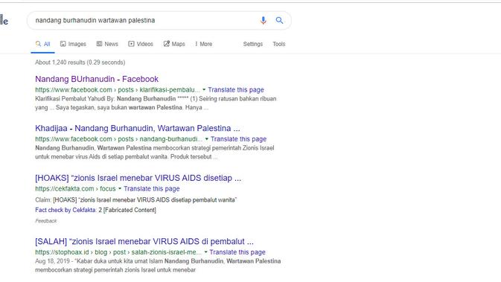Open the [SALAH] zionis Israel stophoax result
Viewport: 501px width, 282px height.
[x=144, y=241]
